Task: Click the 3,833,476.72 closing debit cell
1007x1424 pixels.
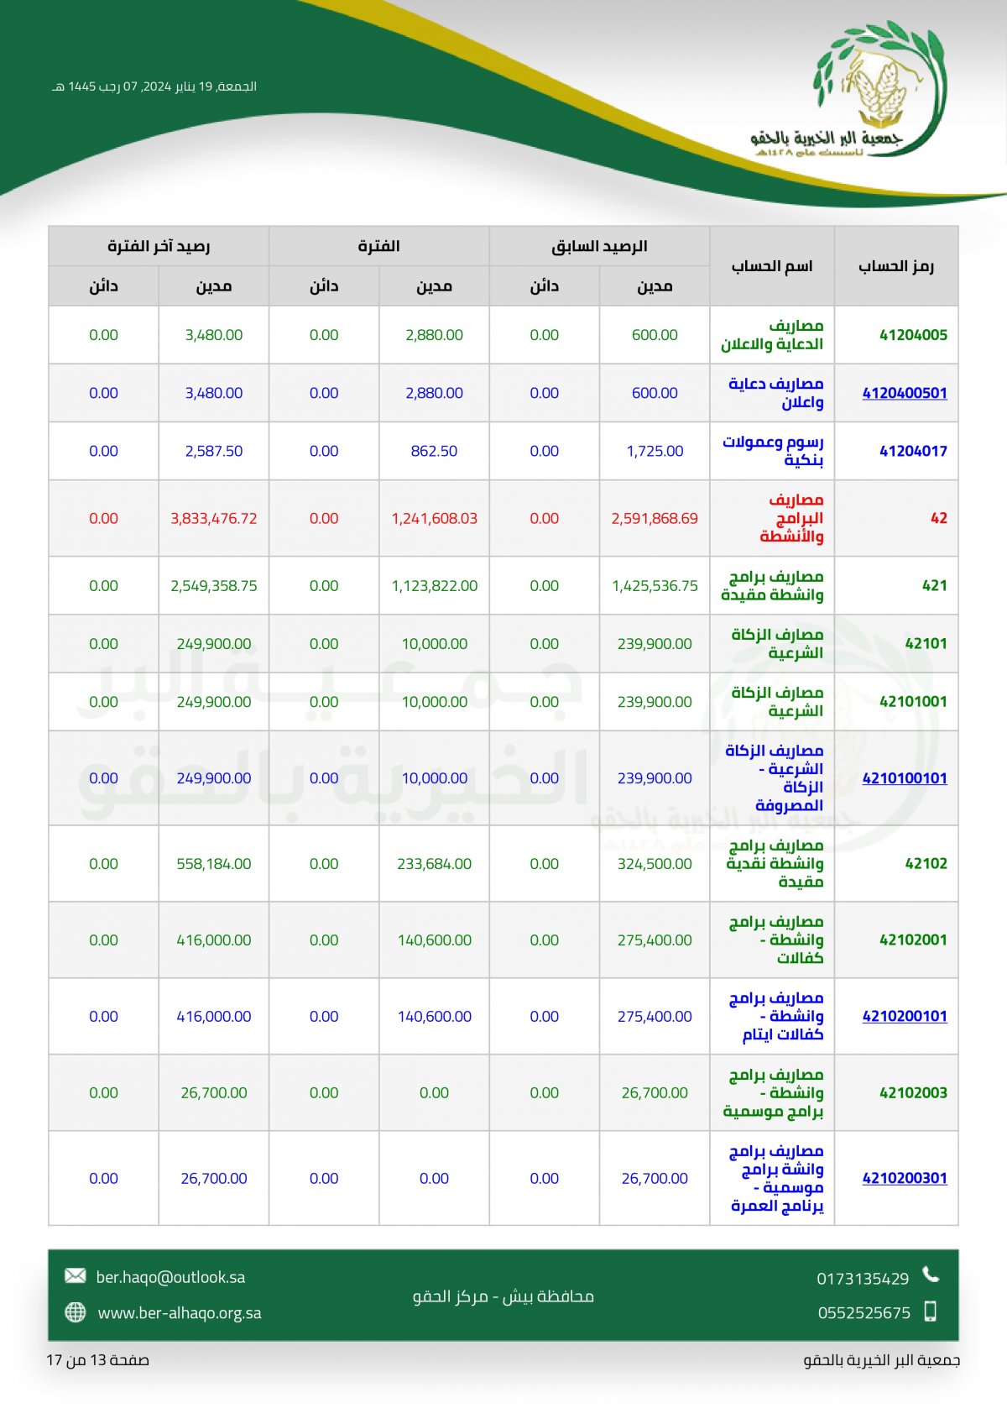Action: point(214,518)
